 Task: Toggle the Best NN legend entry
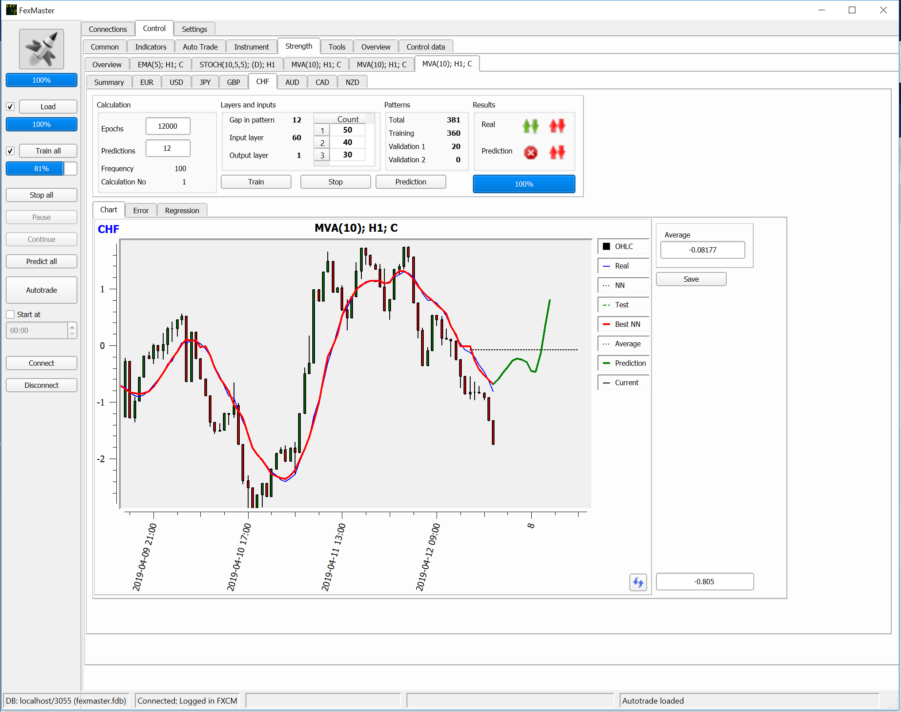coord(623,324)
